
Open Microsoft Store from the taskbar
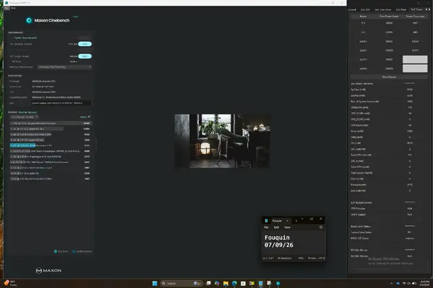pyautogui.click(x=243, y=283)
